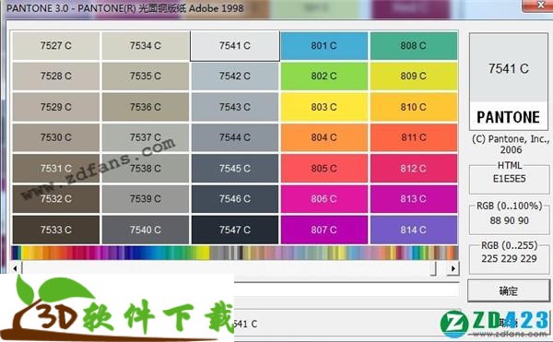Click the rainbow color spectrum strip

point(235,254)
